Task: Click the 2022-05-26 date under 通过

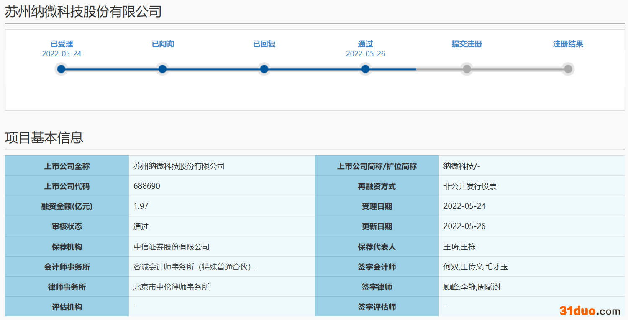Action: 365,54
